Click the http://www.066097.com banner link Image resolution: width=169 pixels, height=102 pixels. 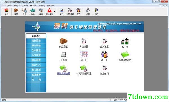point(128,23)
